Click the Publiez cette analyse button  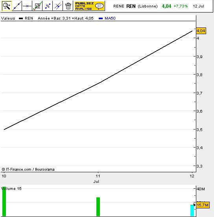coord(90,6)
